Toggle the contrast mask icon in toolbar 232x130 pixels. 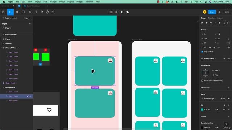(122, 12)
